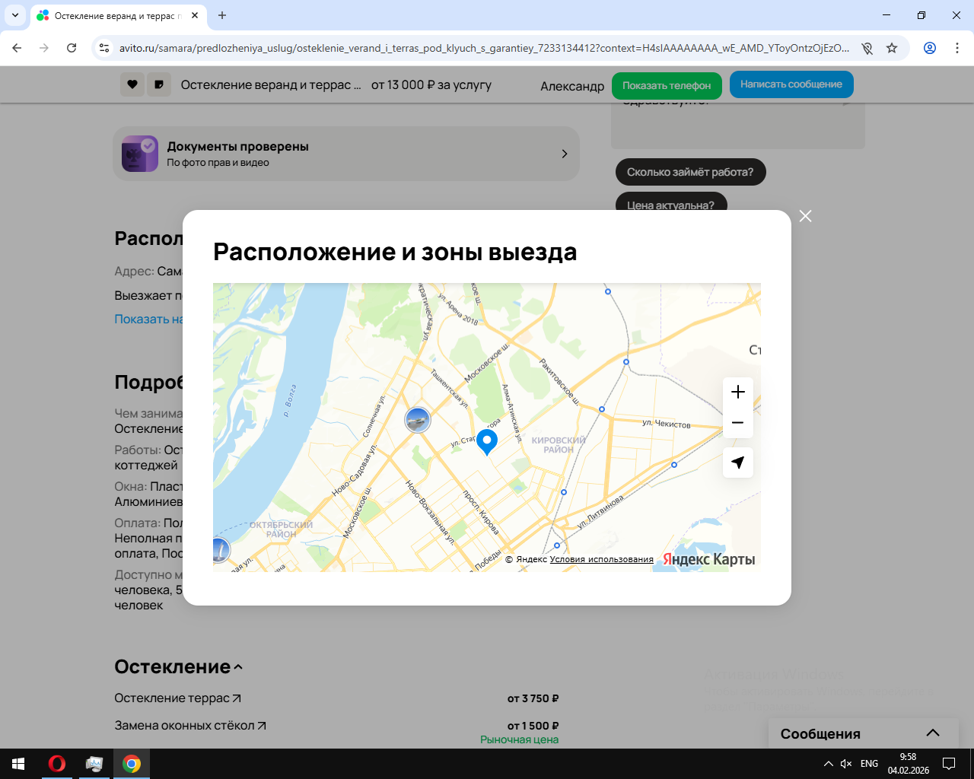Open Opera from the Windows taskbar
Viewport: 974px width, 779px height.
[x=57, y=764]
